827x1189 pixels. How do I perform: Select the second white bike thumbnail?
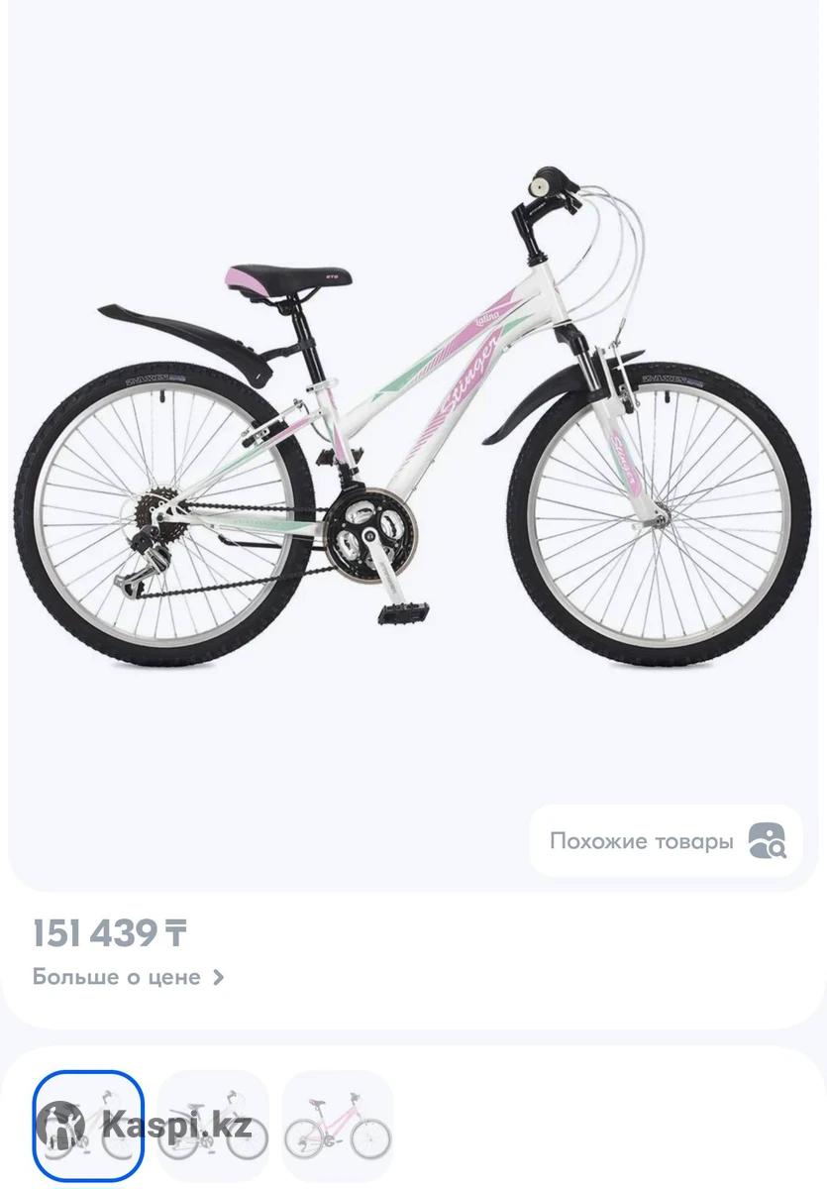(214, 1127)
